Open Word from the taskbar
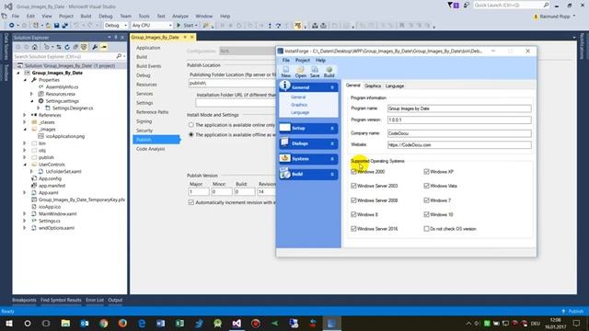589x331 pixels. point(161,323)
